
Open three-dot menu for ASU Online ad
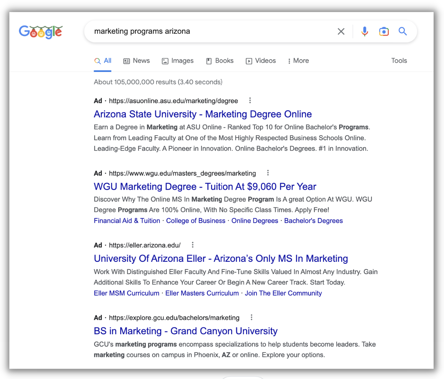point(250,101)
